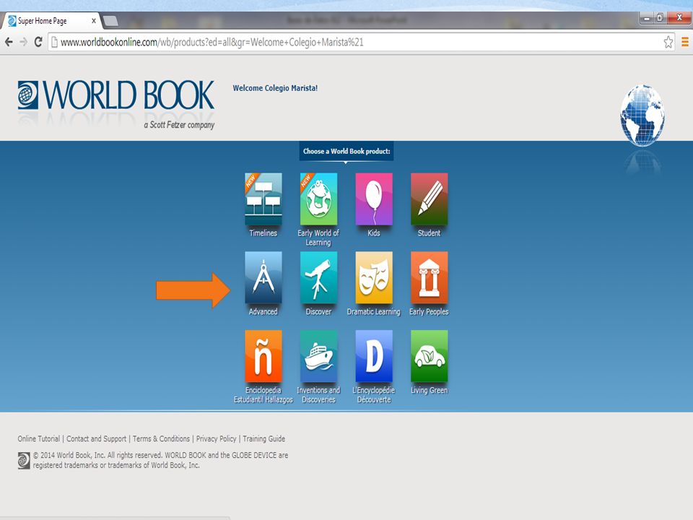Click the World Book footer globe icon
This screenshot has width=693, height=520.
[x=24, y=460]
